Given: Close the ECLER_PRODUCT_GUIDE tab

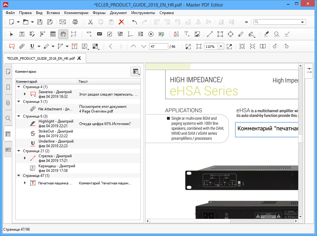Looking at the screenshot, I should [79, 58].
